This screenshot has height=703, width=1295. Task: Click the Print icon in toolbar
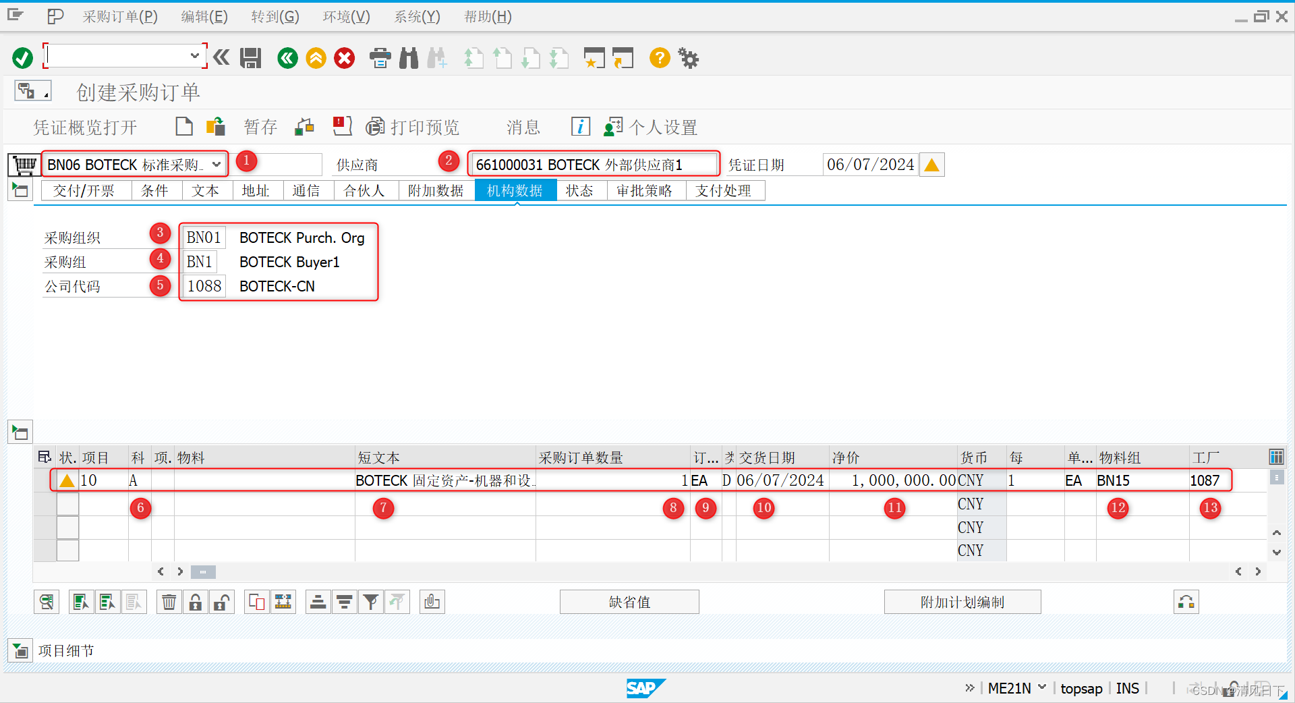(x=380, y=58)
